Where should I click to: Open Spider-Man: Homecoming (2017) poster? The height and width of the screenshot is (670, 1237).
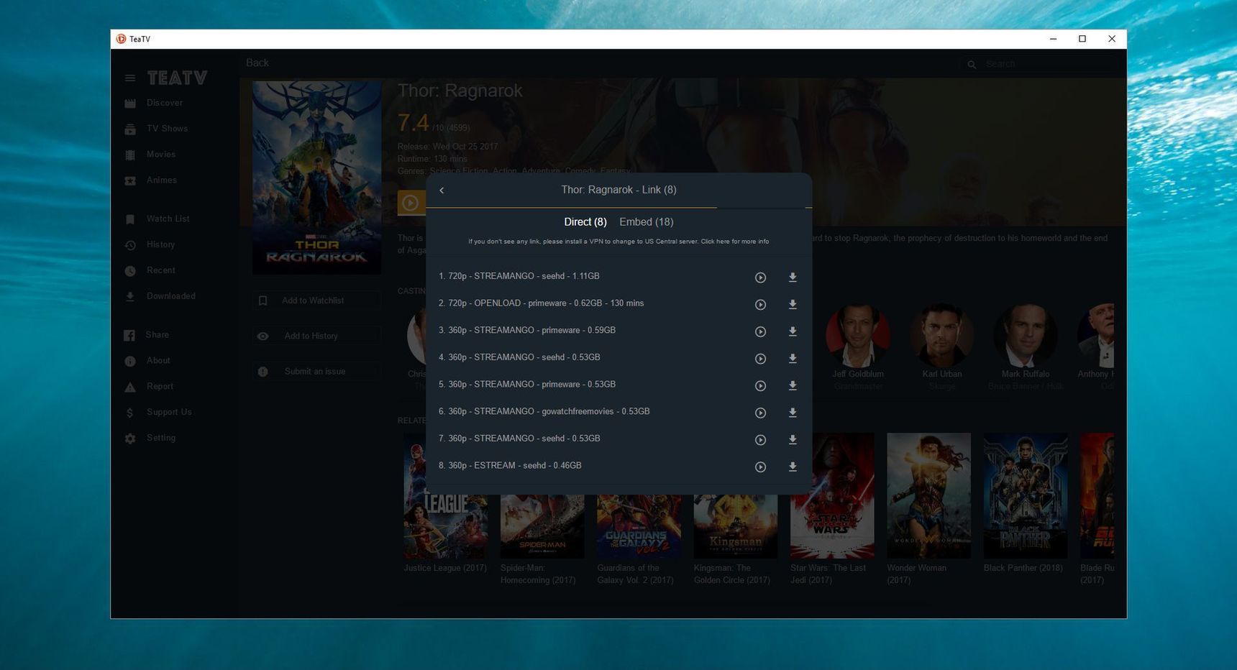(542, 526)
